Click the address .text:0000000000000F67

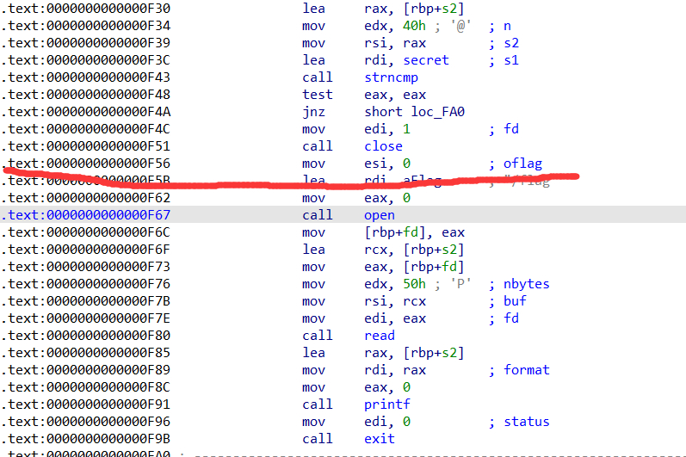(86, 215)
